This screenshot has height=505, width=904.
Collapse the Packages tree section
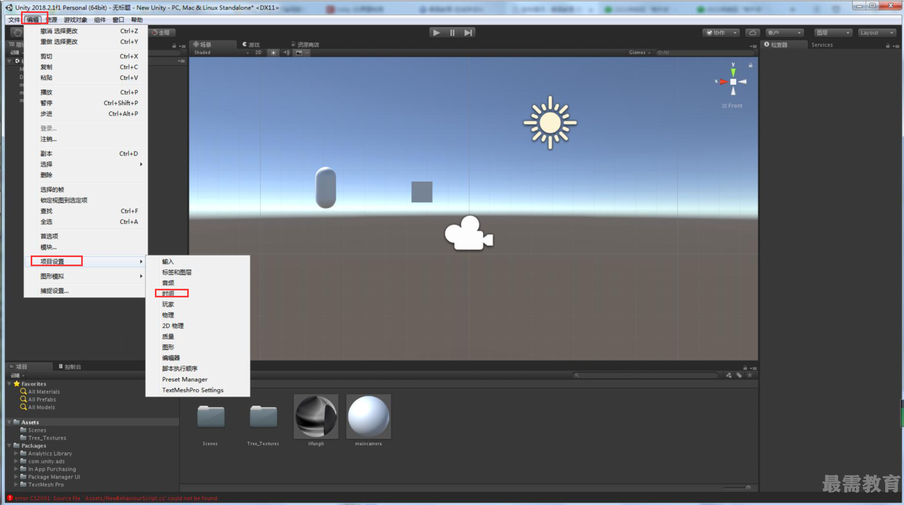[10, 446]
